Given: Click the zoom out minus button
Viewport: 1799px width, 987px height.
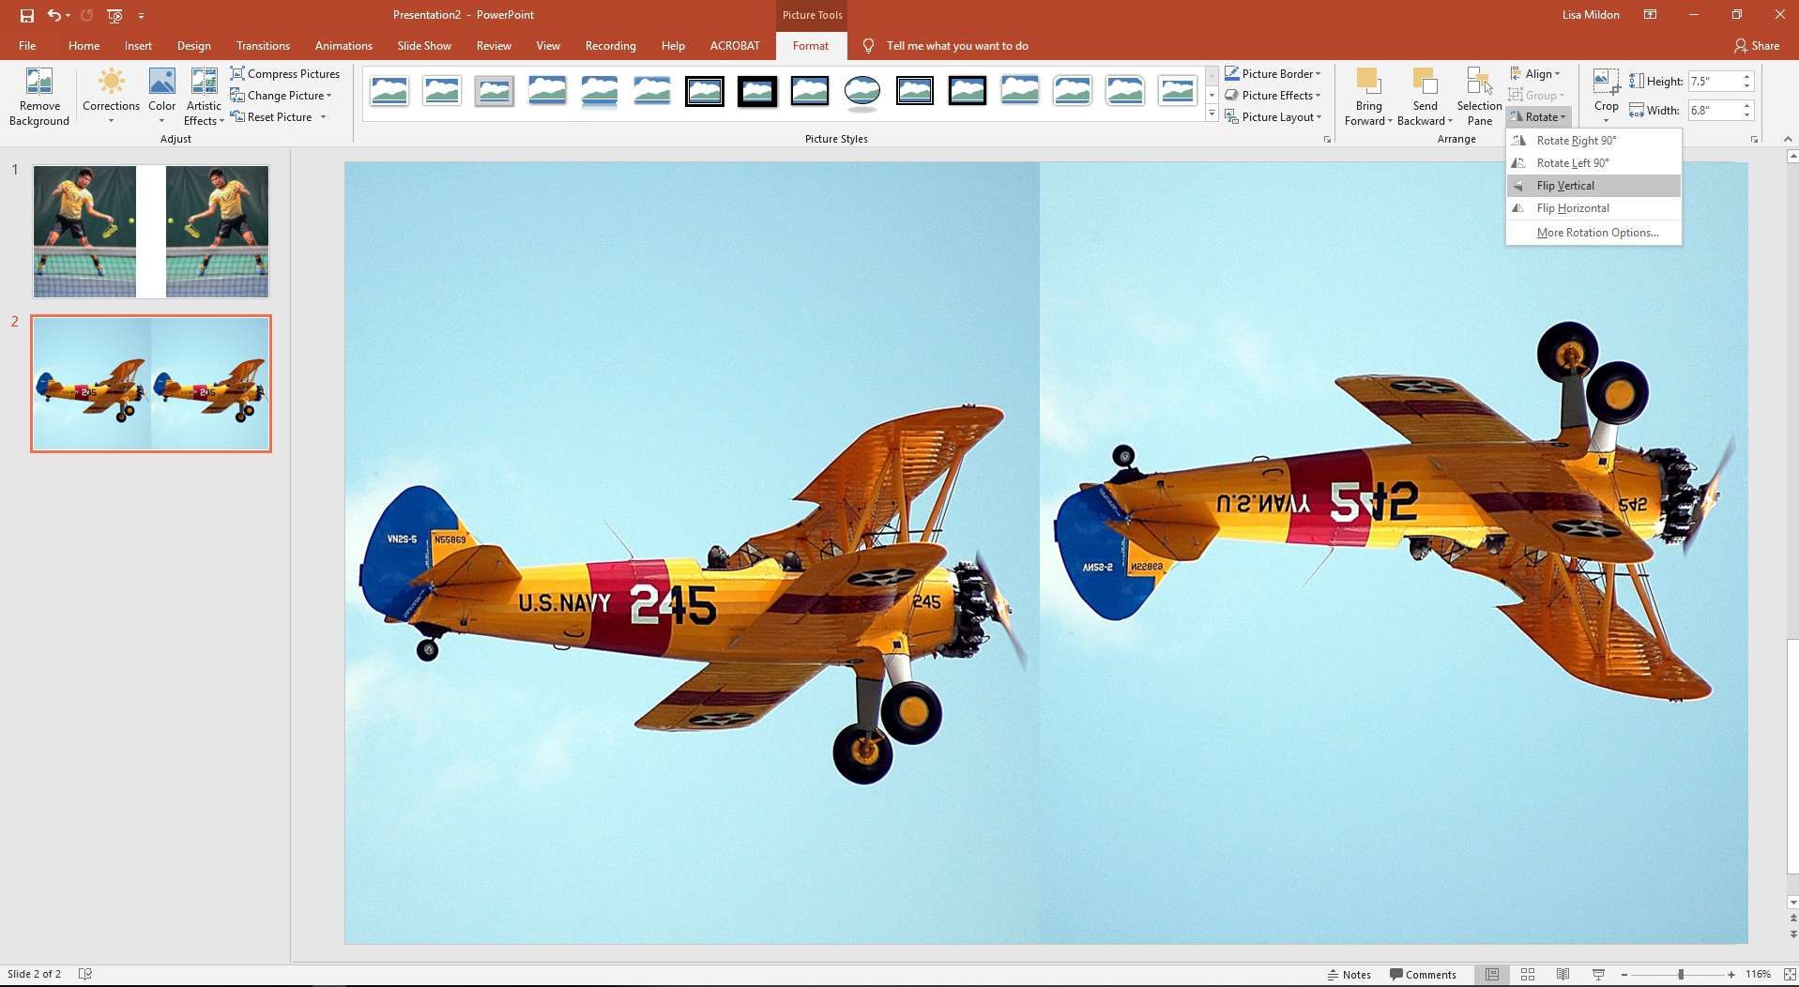Looking at the screenshot, I should tap(1624, 975).
